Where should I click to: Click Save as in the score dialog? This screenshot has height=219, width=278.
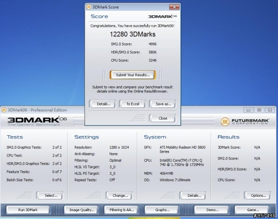(x=162, y=104)
